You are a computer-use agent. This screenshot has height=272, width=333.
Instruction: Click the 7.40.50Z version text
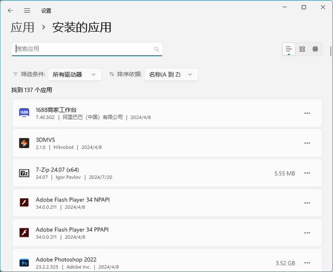pos(46,118)
